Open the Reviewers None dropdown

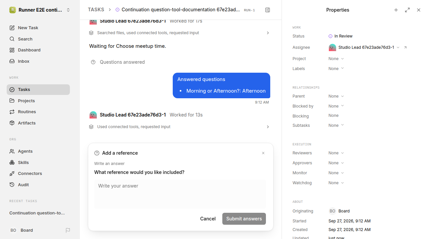point(336,153)
